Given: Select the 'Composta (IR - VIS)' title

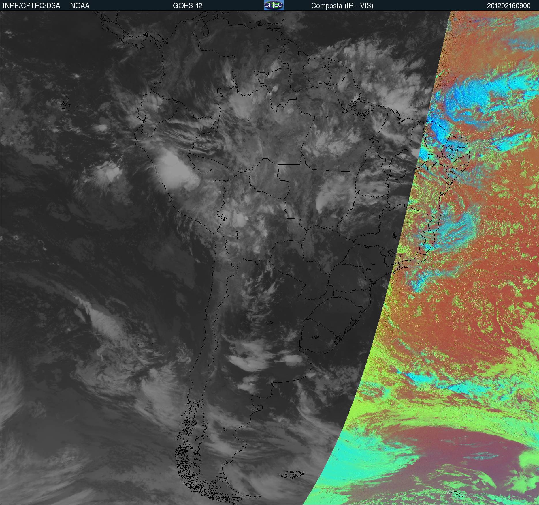Looking at the screenshot, I should click(342, 6).
